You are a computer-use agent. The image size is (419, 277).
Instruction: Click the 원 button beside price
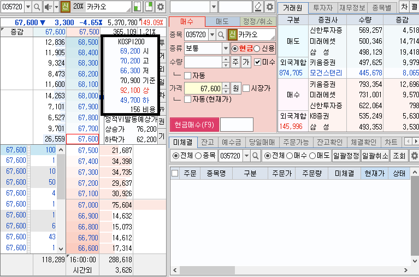pyautogui.click(x=235, y=88)
